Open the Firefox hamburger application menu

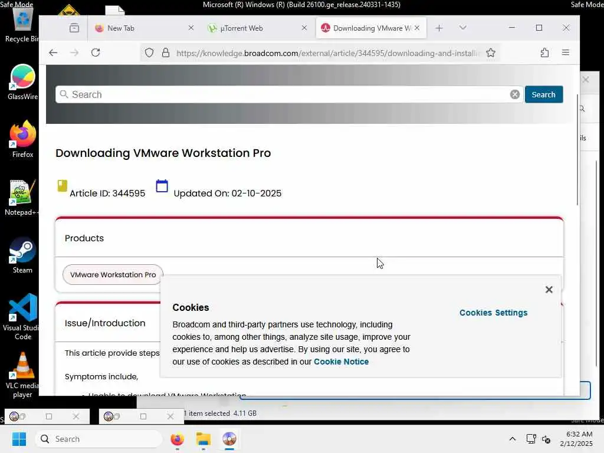566,52
